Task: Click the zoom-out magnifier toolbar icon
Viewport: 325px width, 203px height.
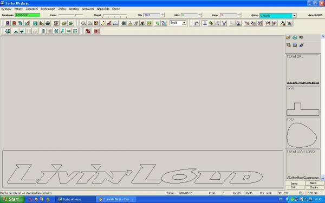Action: click(x=90, y=23)
